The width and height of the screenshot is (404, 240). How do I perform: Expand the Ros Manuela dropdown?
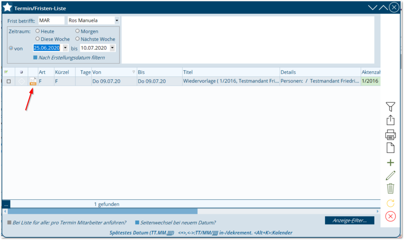pos(117,20)
